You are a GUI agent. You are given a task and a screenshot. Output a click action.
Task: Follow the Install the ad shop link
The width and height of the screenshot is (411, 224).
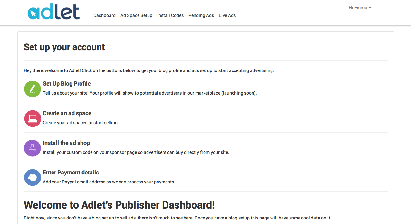[66, 143]
